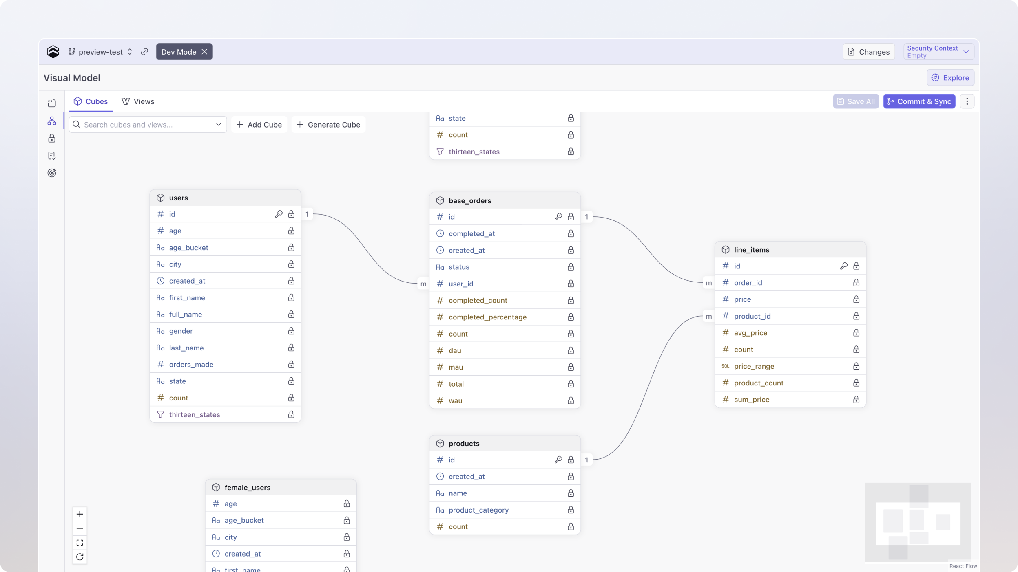Screen dimensions: 1018x572
Task: Toggle lock on line_items price row
Action: pyautogui.click(x=856, y=299)
